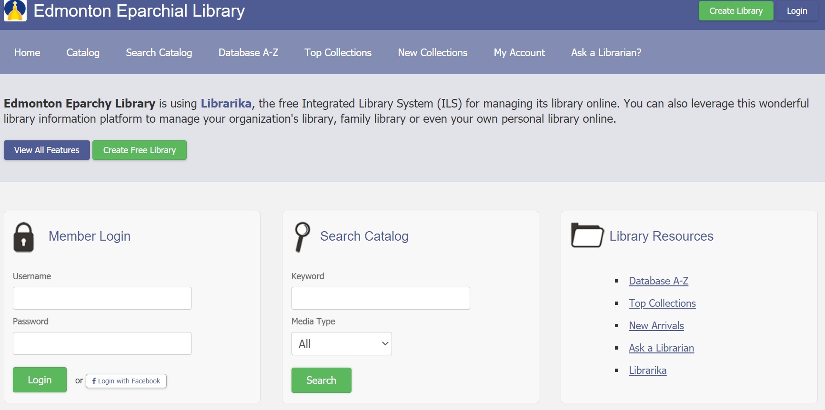Click the Edmonton Eparchial Library logo icon
Viewport: 825px width, 410px height.
(x=15, y=10)
